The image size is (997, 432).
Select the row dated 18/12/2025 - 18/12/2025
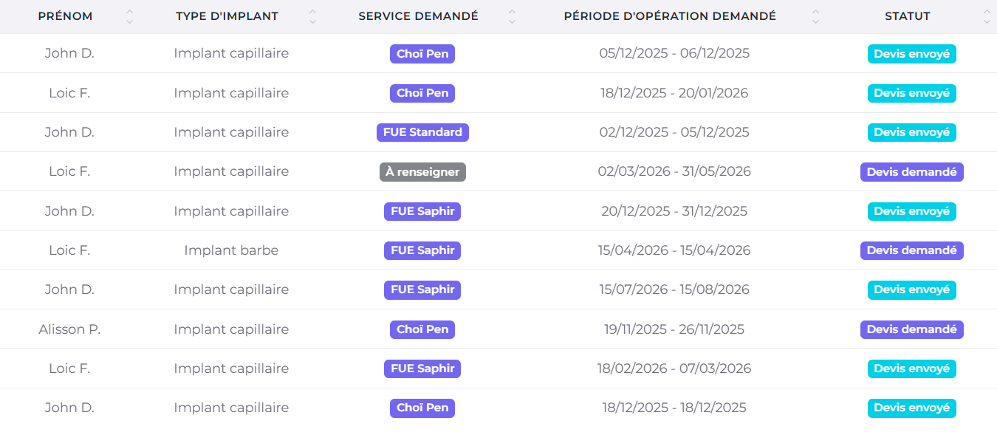(x=674, y=407)
